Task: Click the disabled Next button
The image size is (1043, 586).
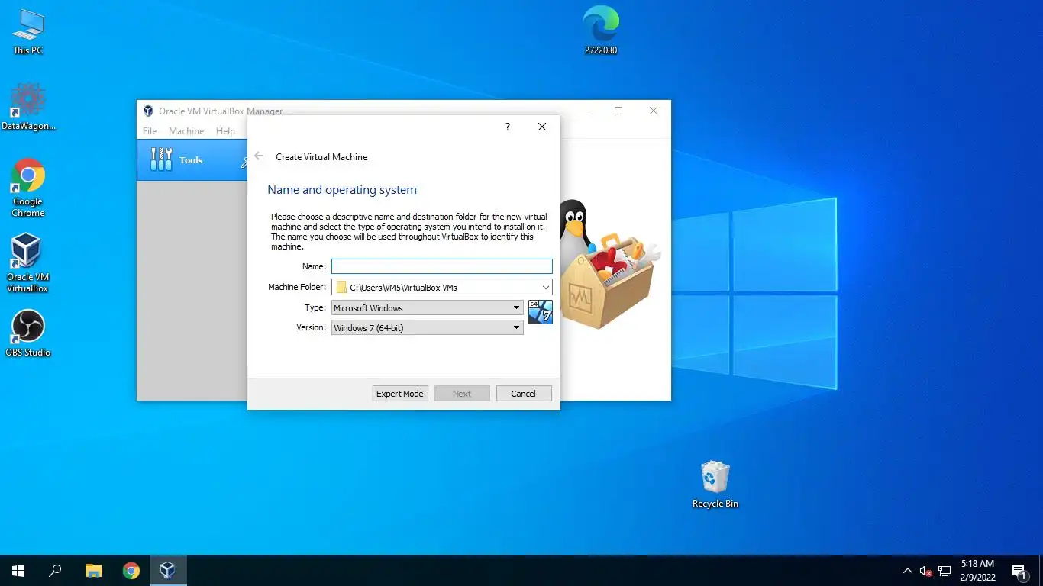Action: click(462, 394)
